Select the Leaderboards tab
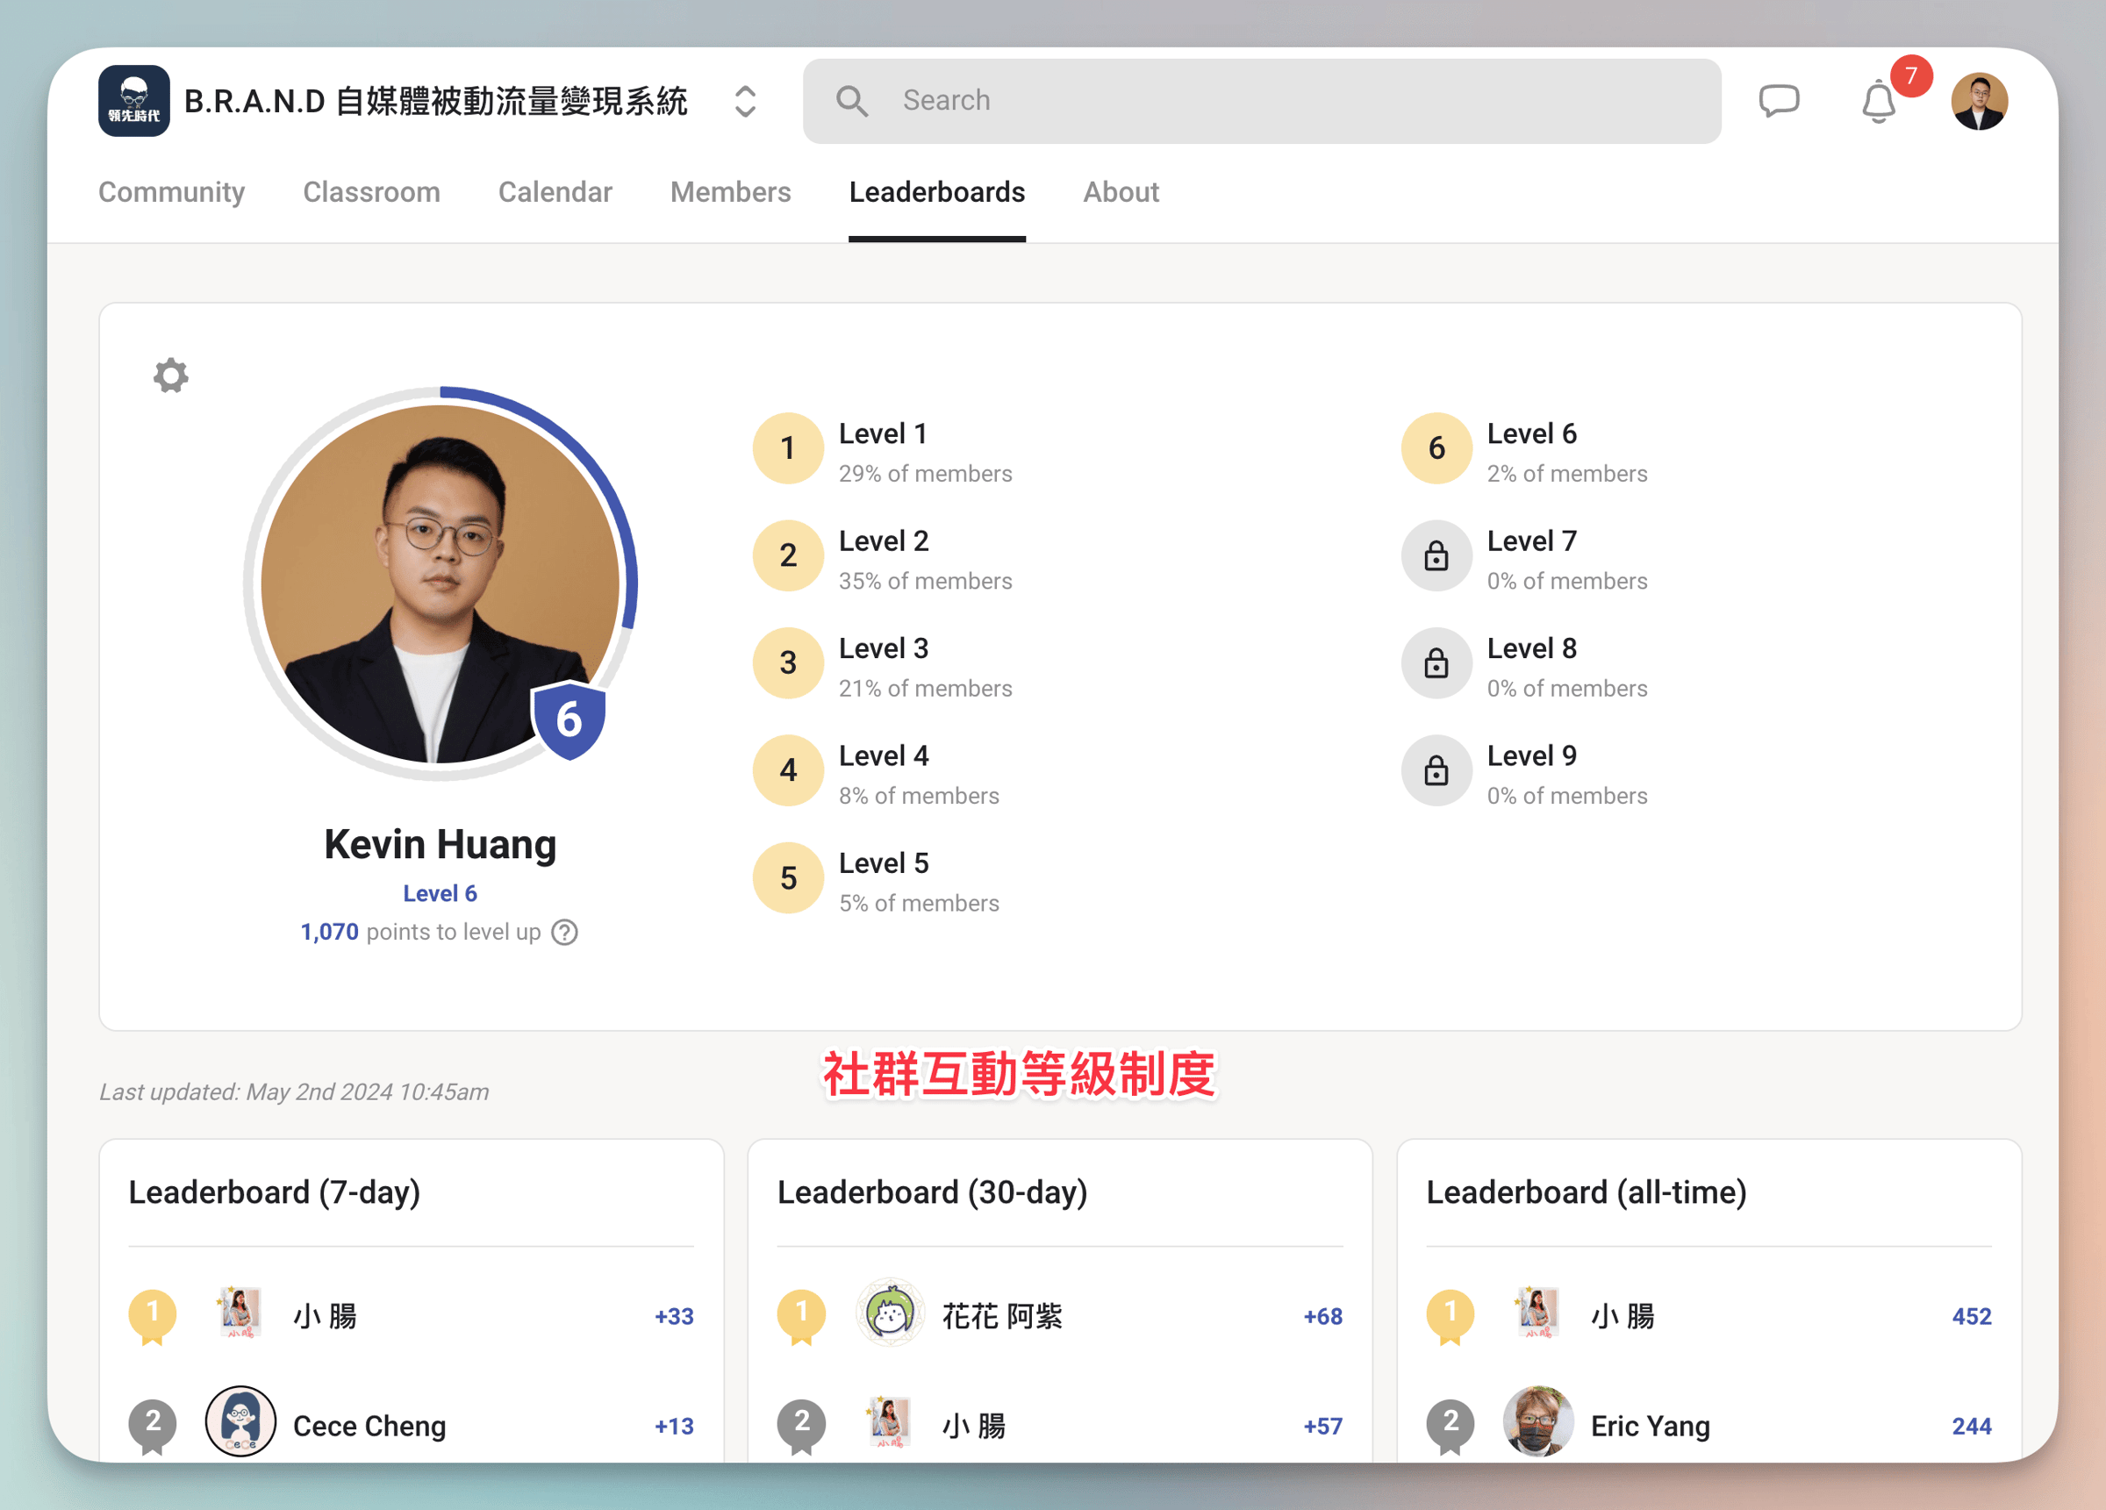This screenshot has width=2106, height=1510. [x=937, y=191]
